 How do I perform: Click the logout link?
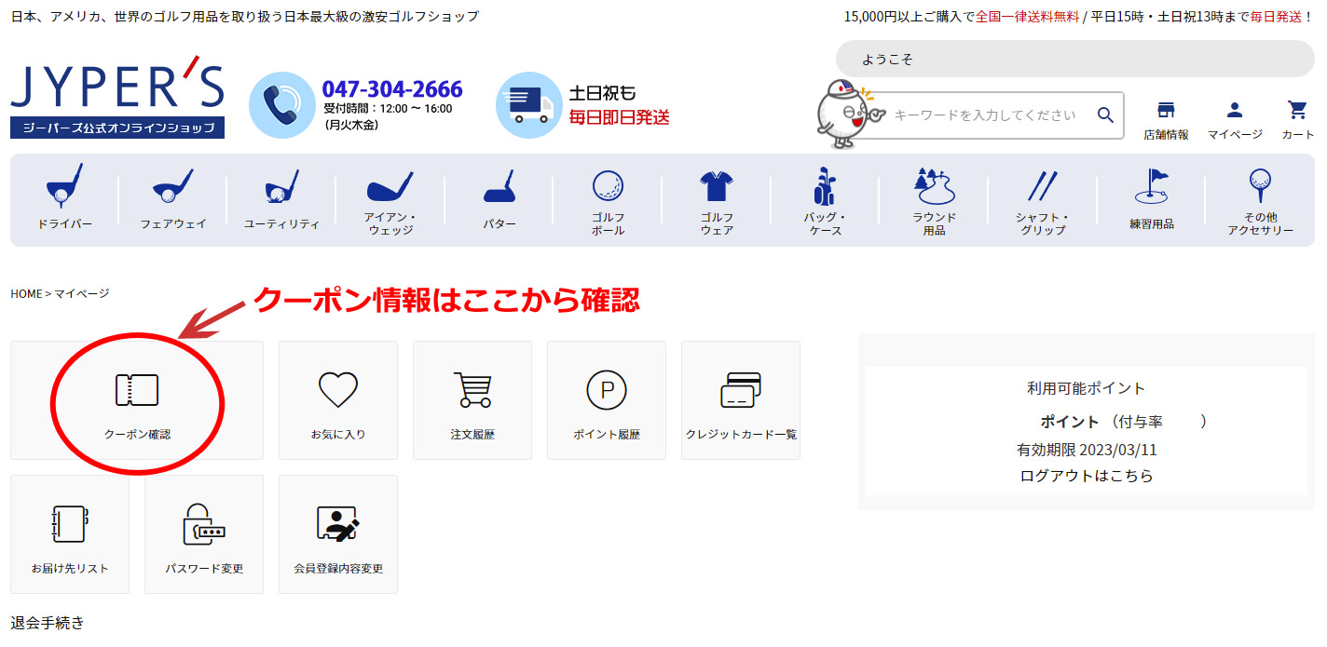[1087, 476]
